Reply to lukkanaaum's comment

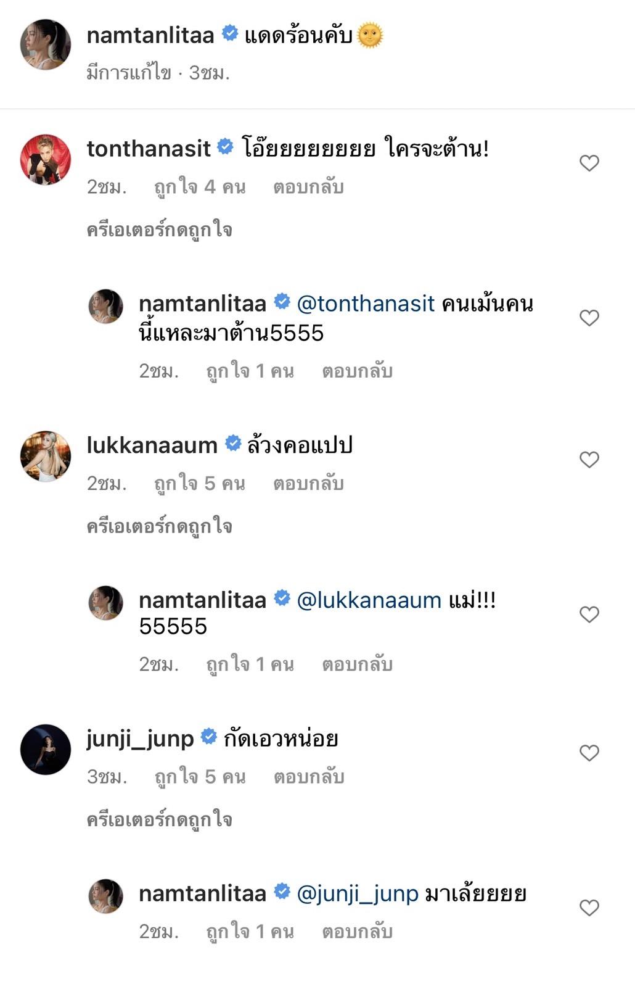point(308,484)
